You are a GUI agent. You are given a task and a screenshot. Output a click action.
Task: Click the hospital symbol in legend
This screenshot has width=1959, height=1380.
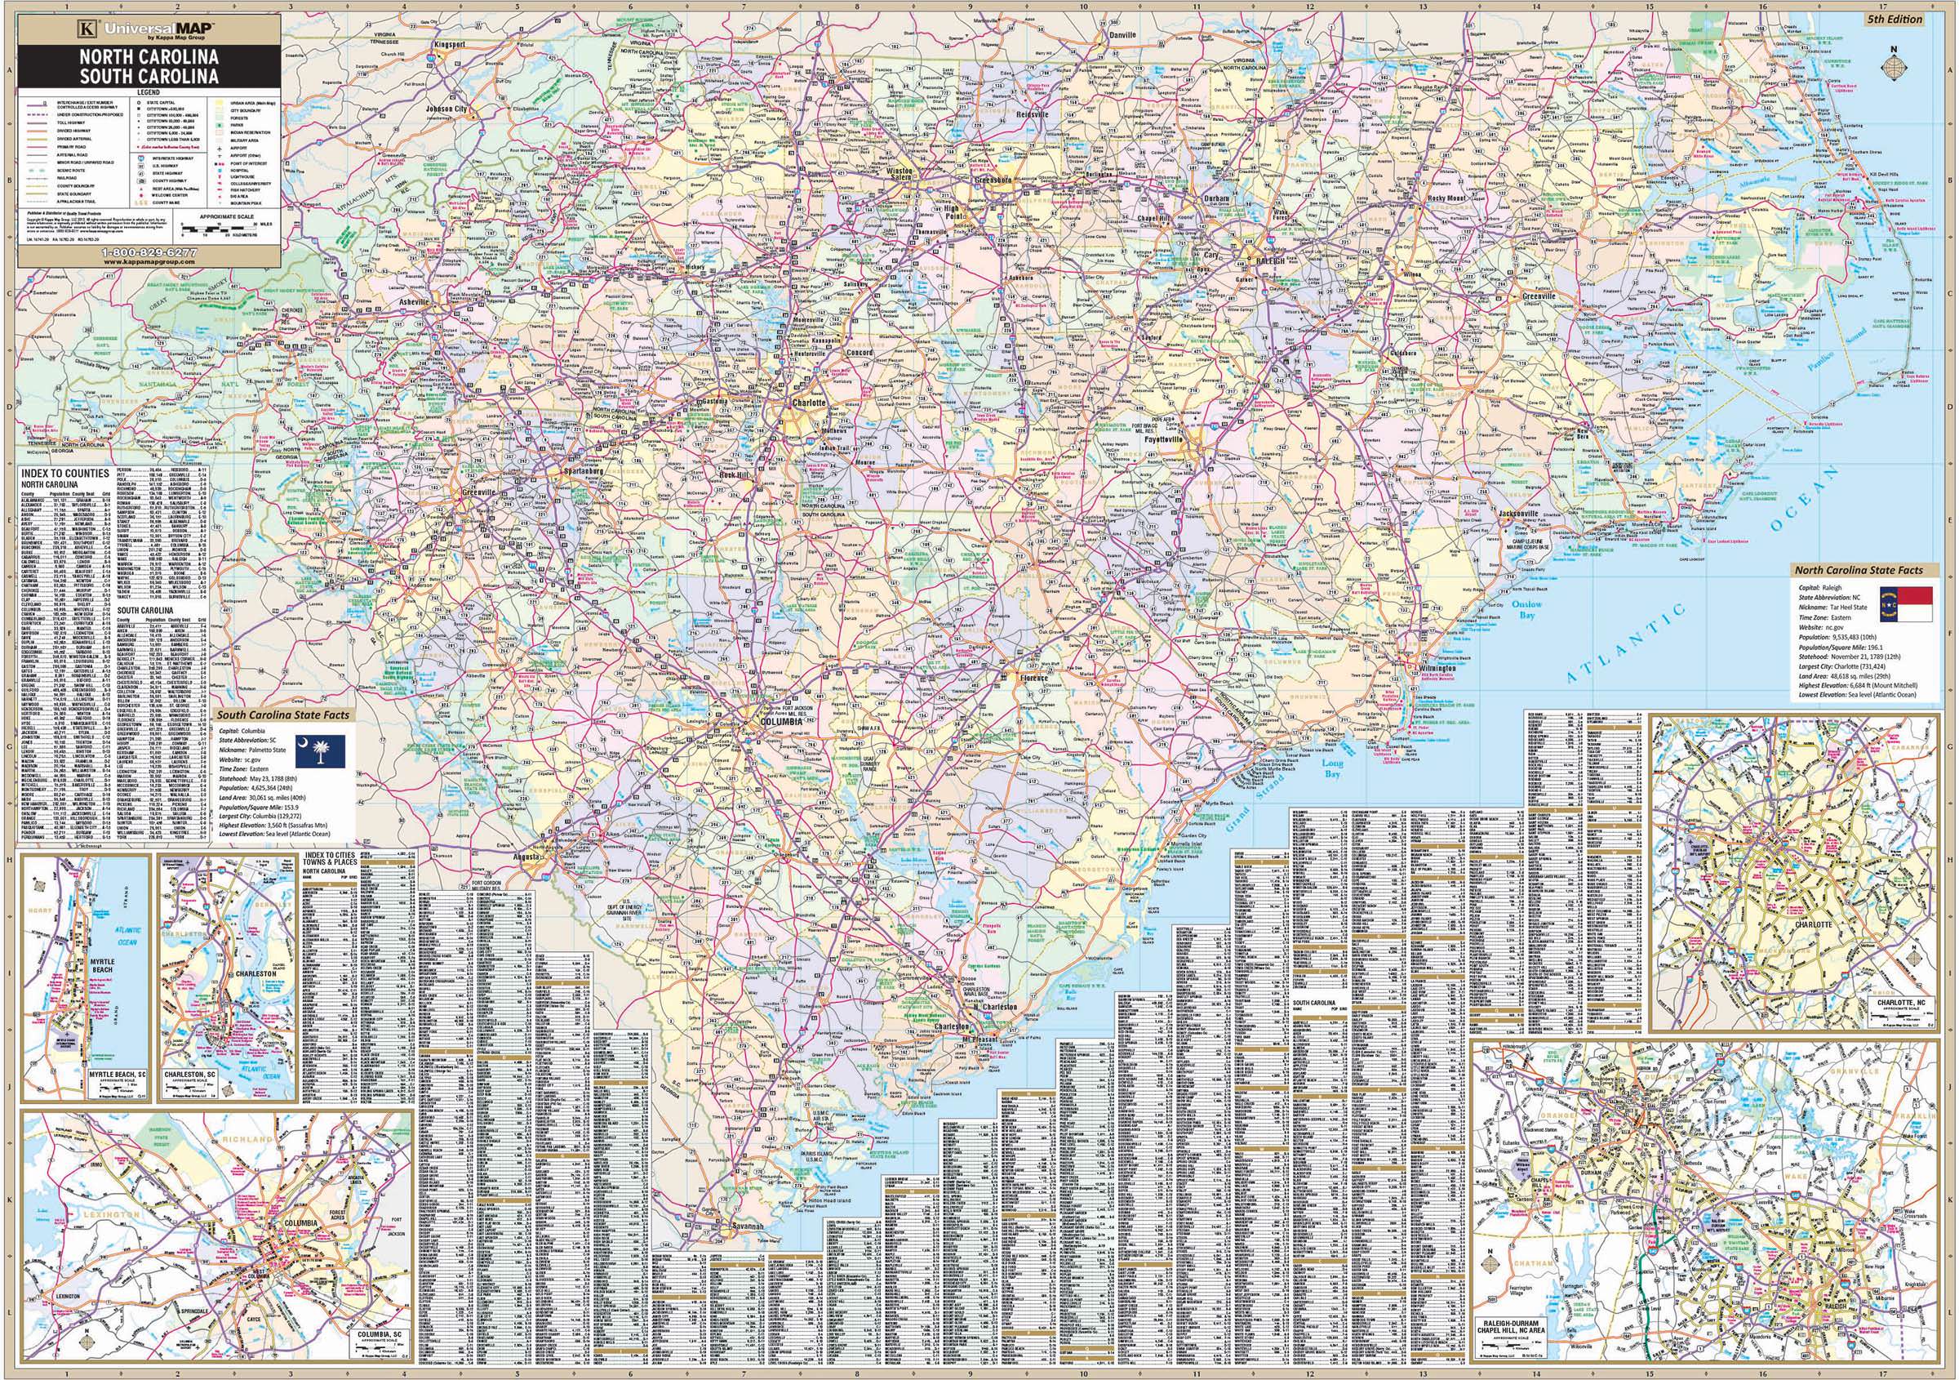[x=220, y=171]
